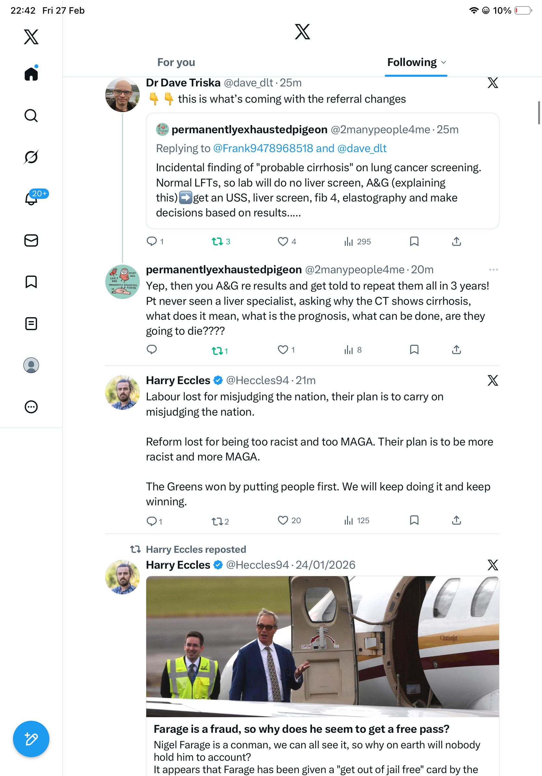This screenshot has height=776, width=542.
Task: Open Lists icon in sidebar
Action: coord(31,324)
